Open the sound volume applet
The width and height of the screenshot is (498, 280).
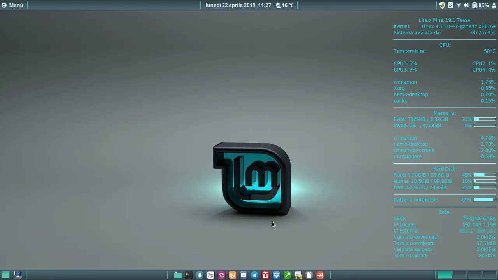[x=466, y=5]
